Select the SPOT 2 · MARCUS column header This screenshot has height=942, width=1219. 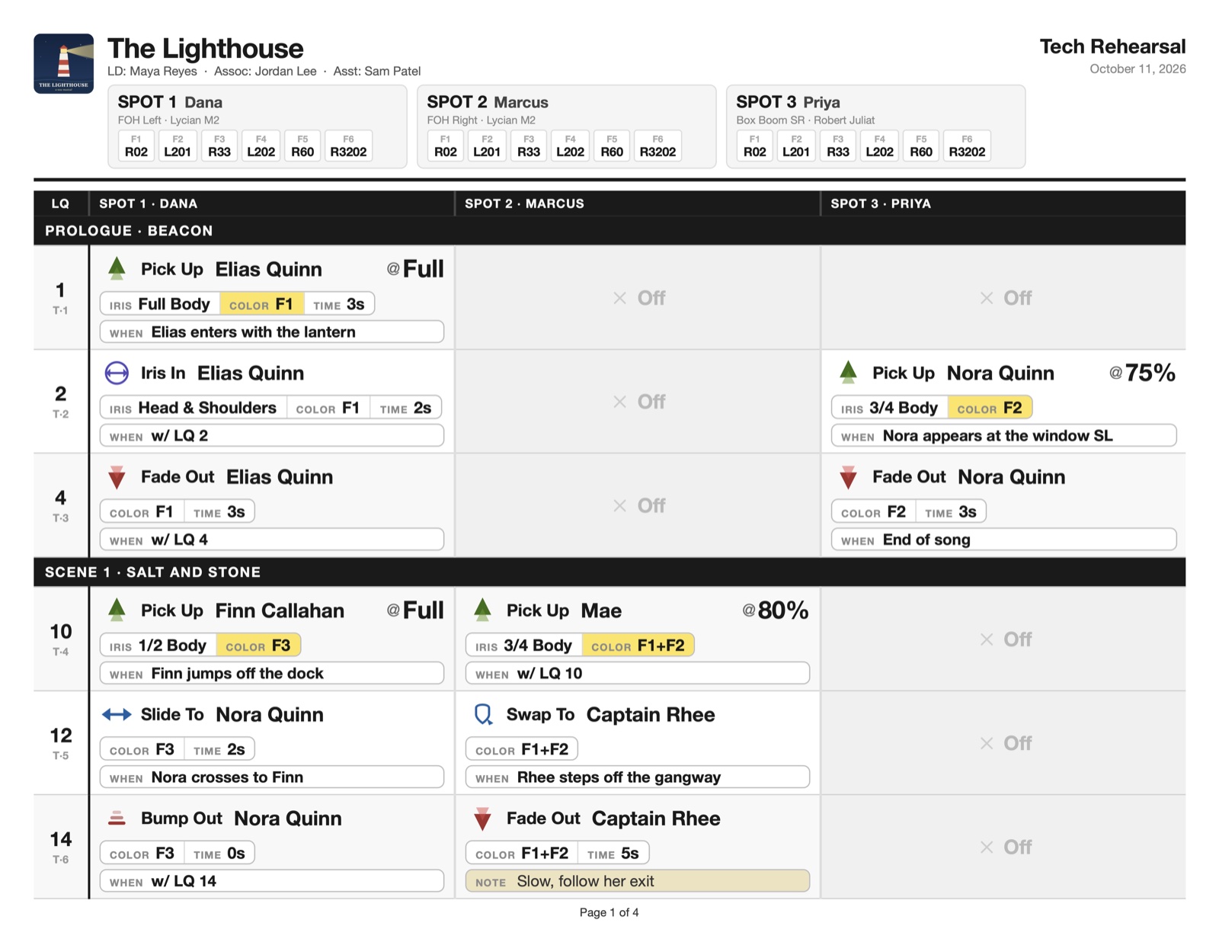pos(638,203)
